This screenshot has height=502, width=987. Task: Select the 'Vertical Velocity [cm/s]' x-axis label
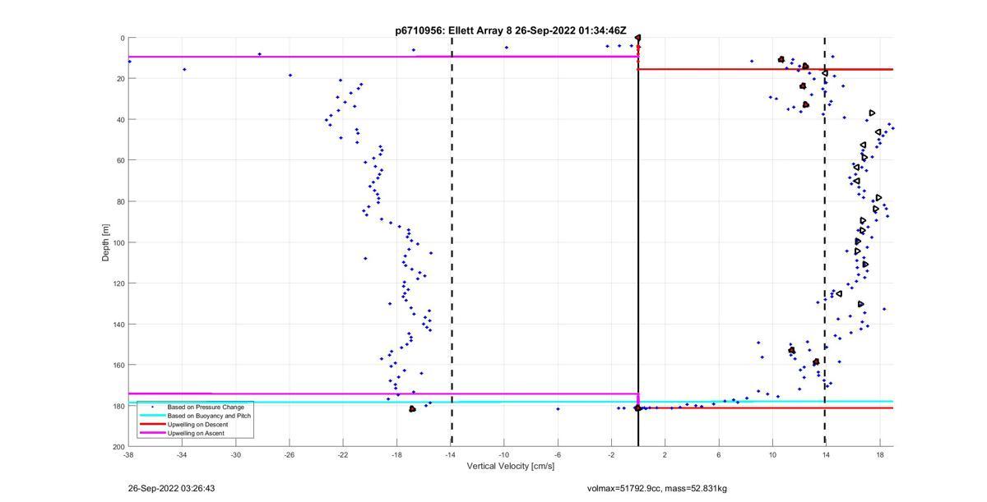(511, 466)
